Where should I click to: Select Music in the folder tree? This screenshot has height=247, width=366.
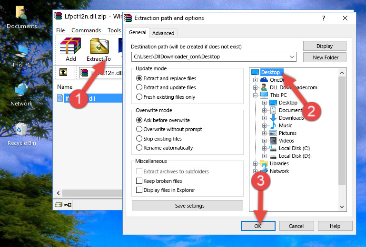point(285,125)
